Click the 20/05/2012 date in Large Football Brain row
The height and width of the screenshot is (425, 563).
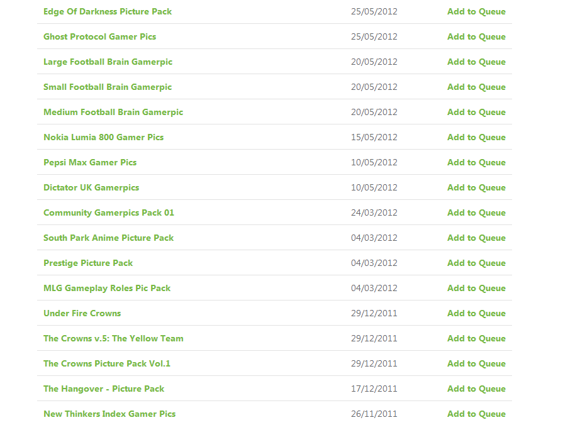click(374, 62)
